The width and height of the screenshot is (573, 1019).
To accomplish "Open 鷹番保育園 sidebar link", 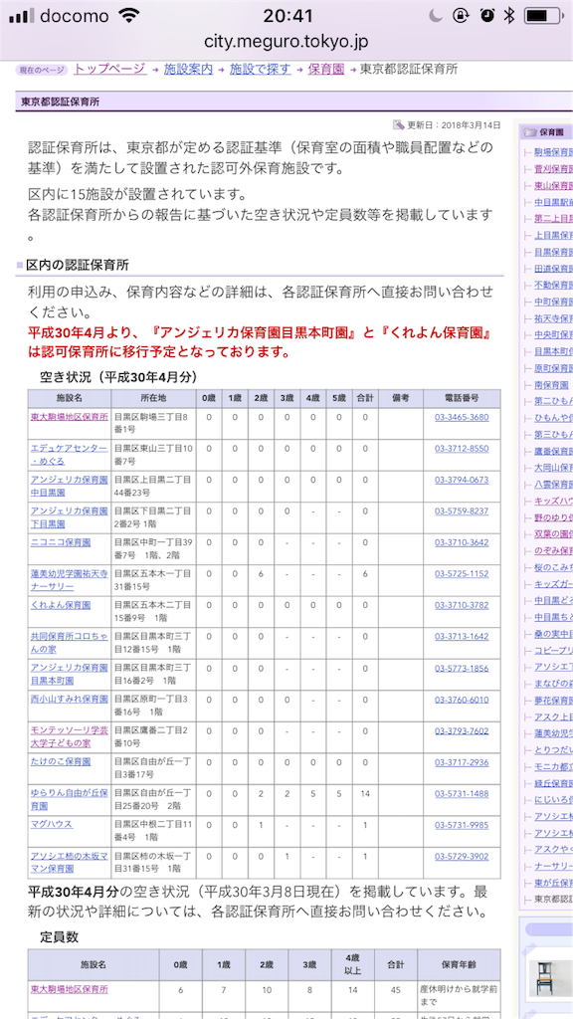I will coord(553,451).
